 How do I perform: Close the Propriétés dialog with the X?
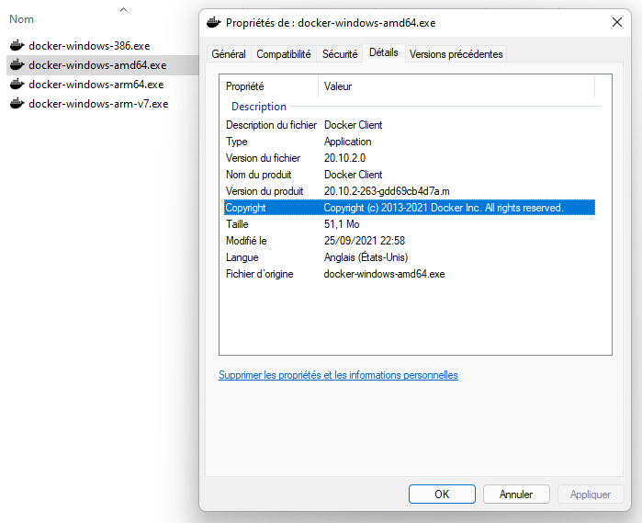pos(617,22)
